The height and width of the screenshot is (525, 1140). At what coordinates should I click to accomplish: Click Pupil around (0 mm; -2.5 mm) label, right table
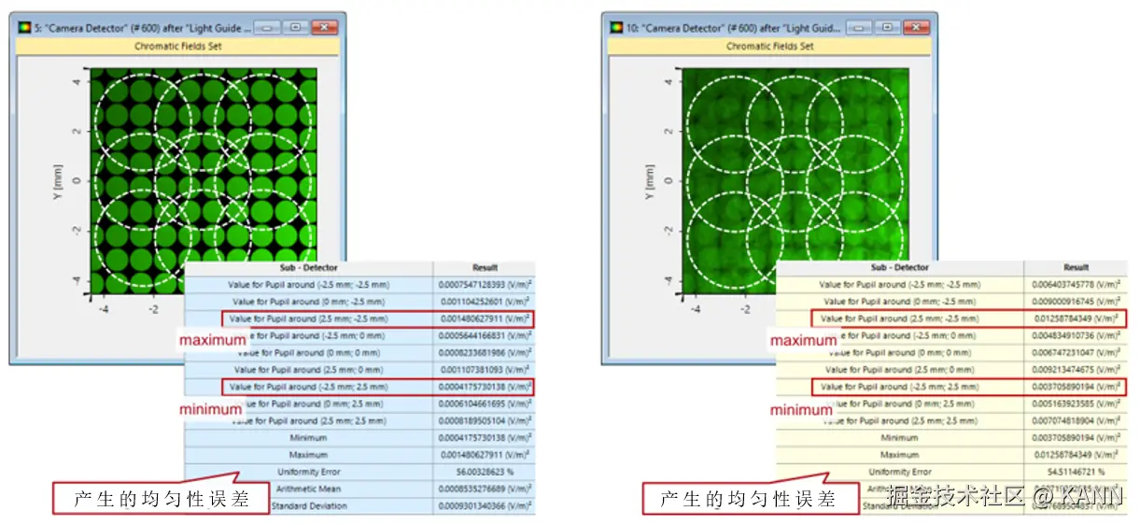coord(900,301)
